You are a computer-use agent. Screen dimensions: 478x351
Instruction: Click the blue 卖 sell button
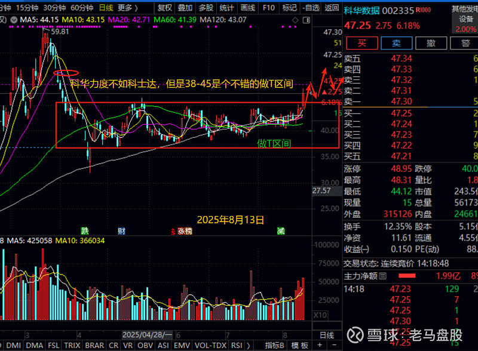396,43
